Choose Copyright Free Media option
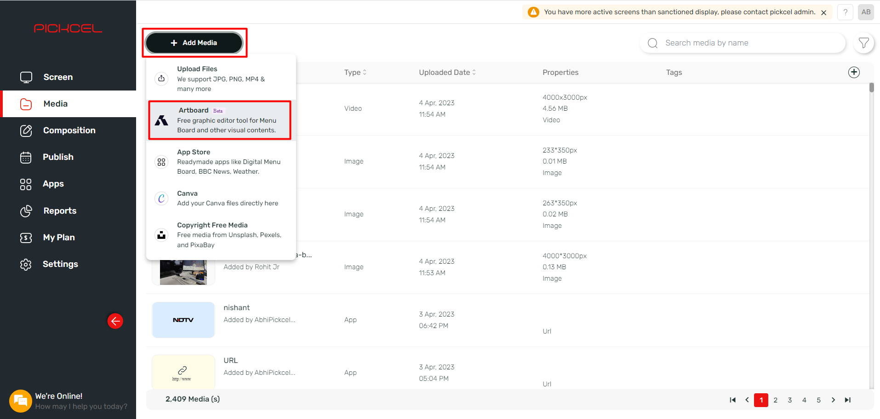Screen dimensions: 880x419 [x=221, y=235]
